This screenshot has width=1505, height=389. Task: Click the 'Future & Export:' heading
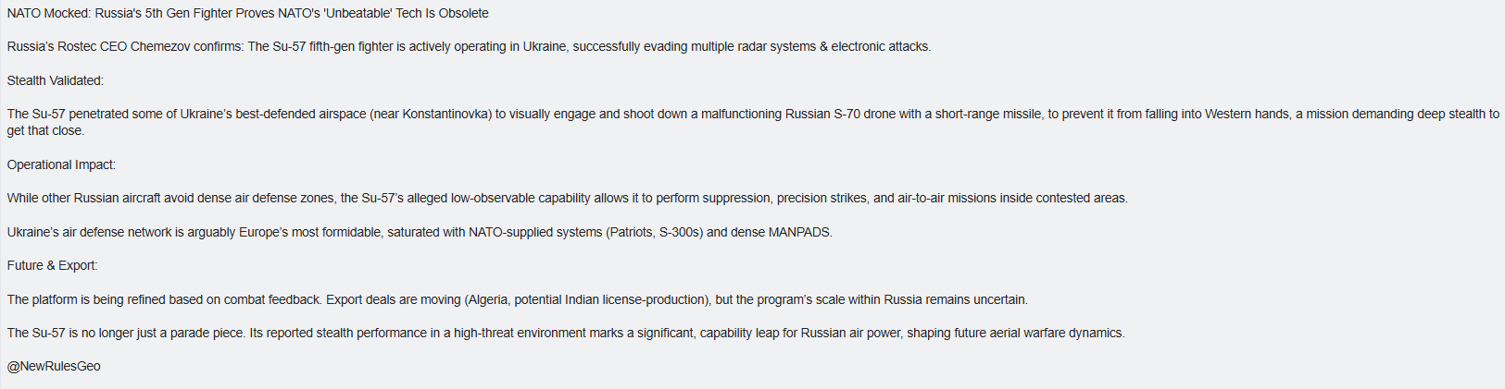[x=52, y=266]
